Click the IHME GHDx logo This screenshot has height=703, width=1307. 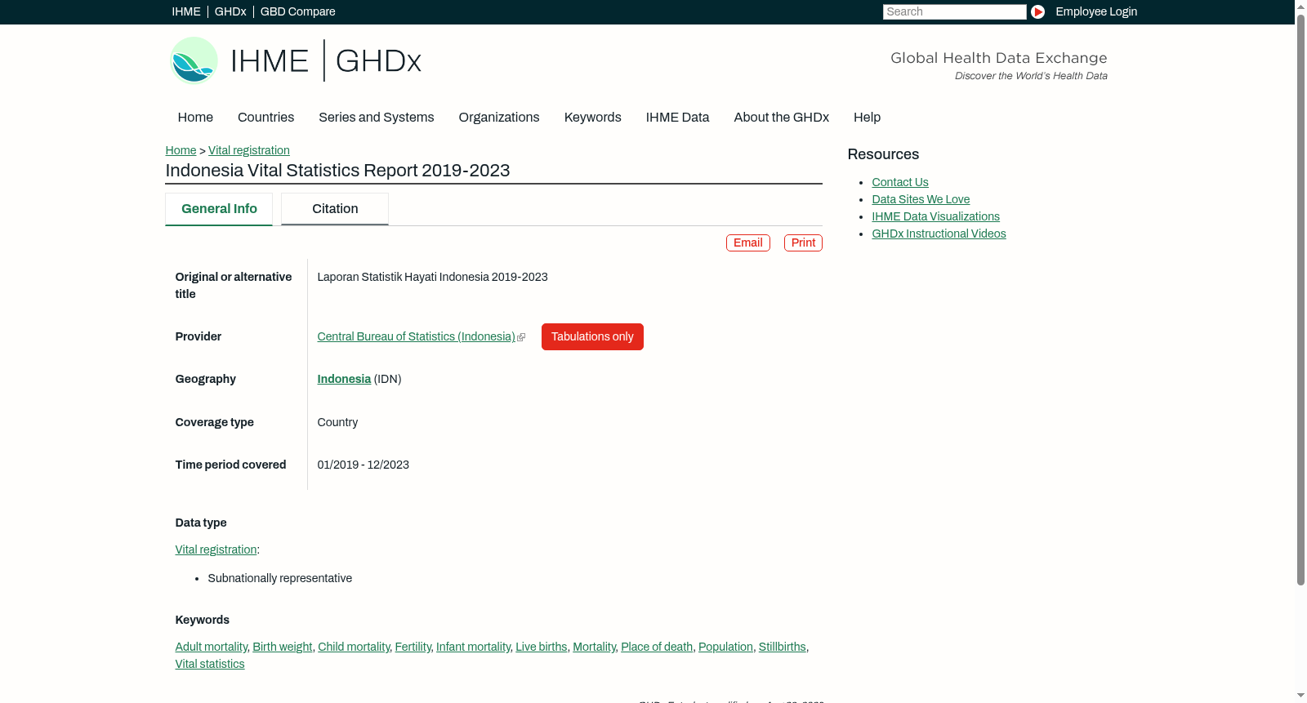pyautogui.click(x=295, y=60)
